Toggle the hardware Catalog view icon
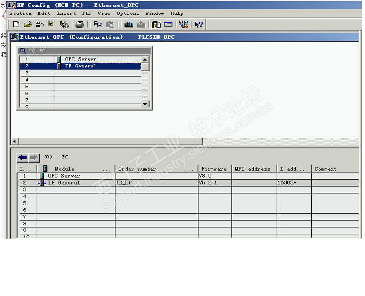 pos(156,24)
